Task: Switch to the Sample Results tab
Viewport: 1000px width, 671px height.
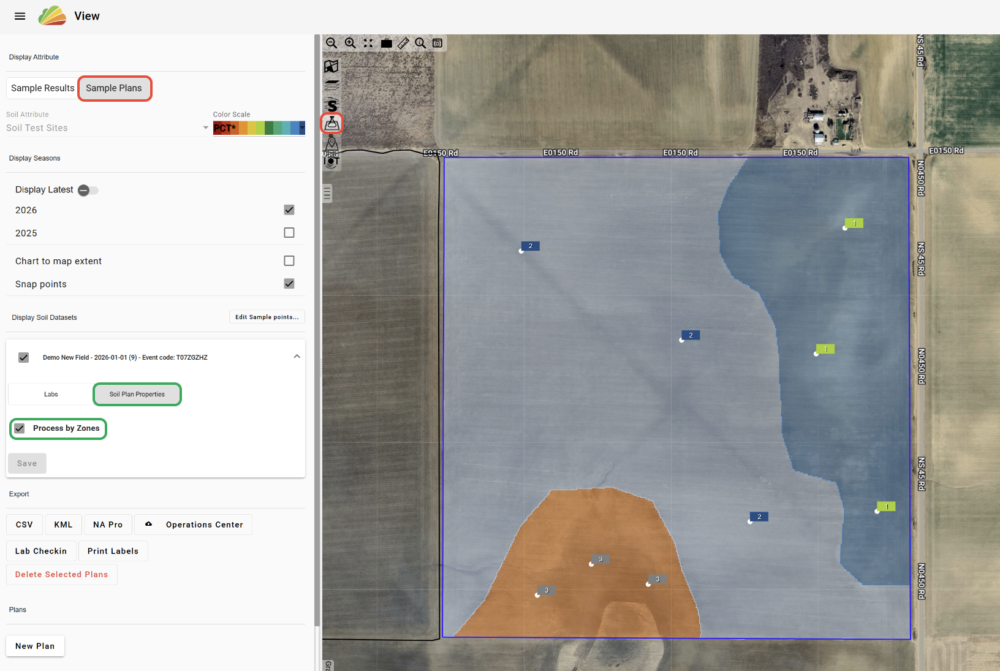Action: (42, 88)
